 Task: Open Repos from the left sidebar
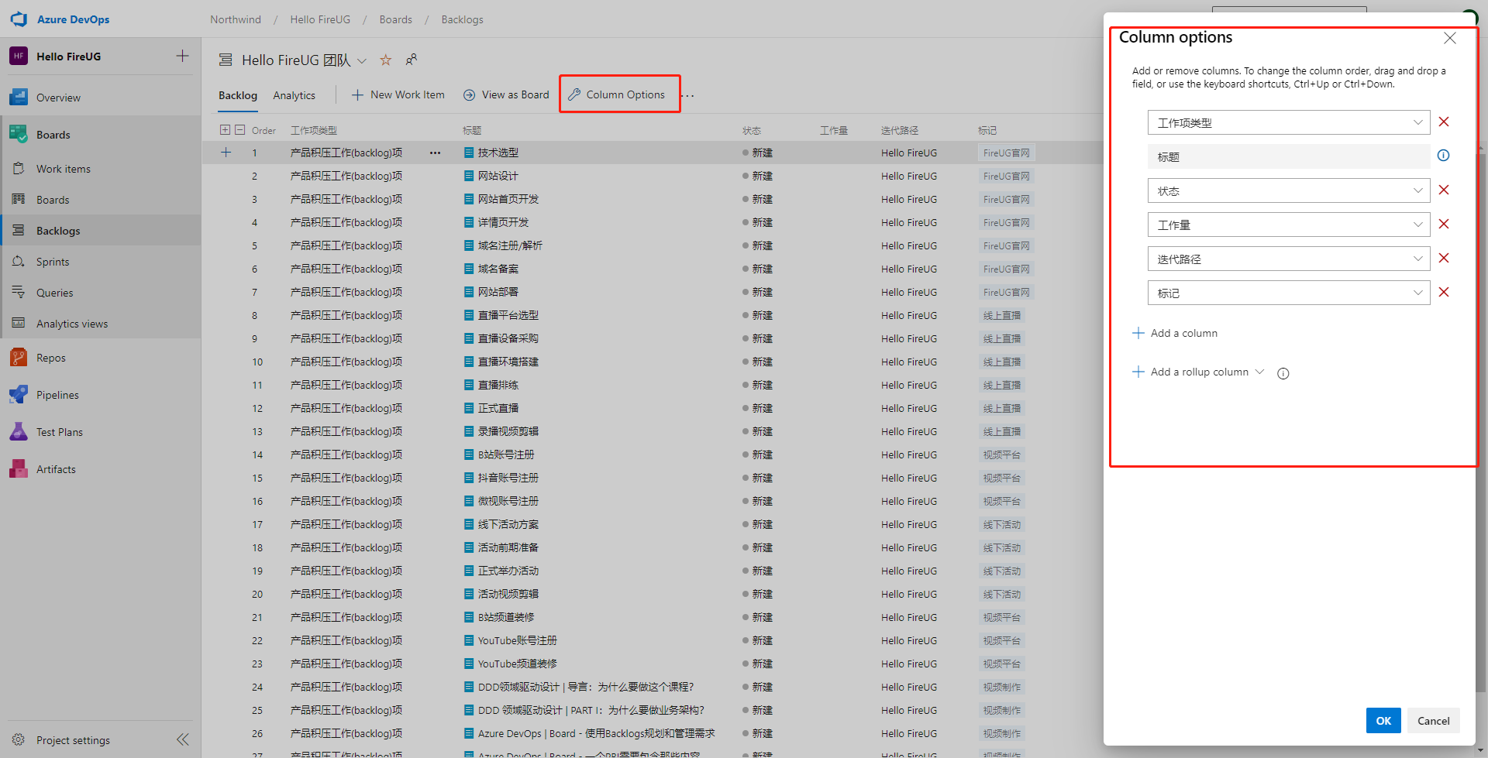pos(50,357)
